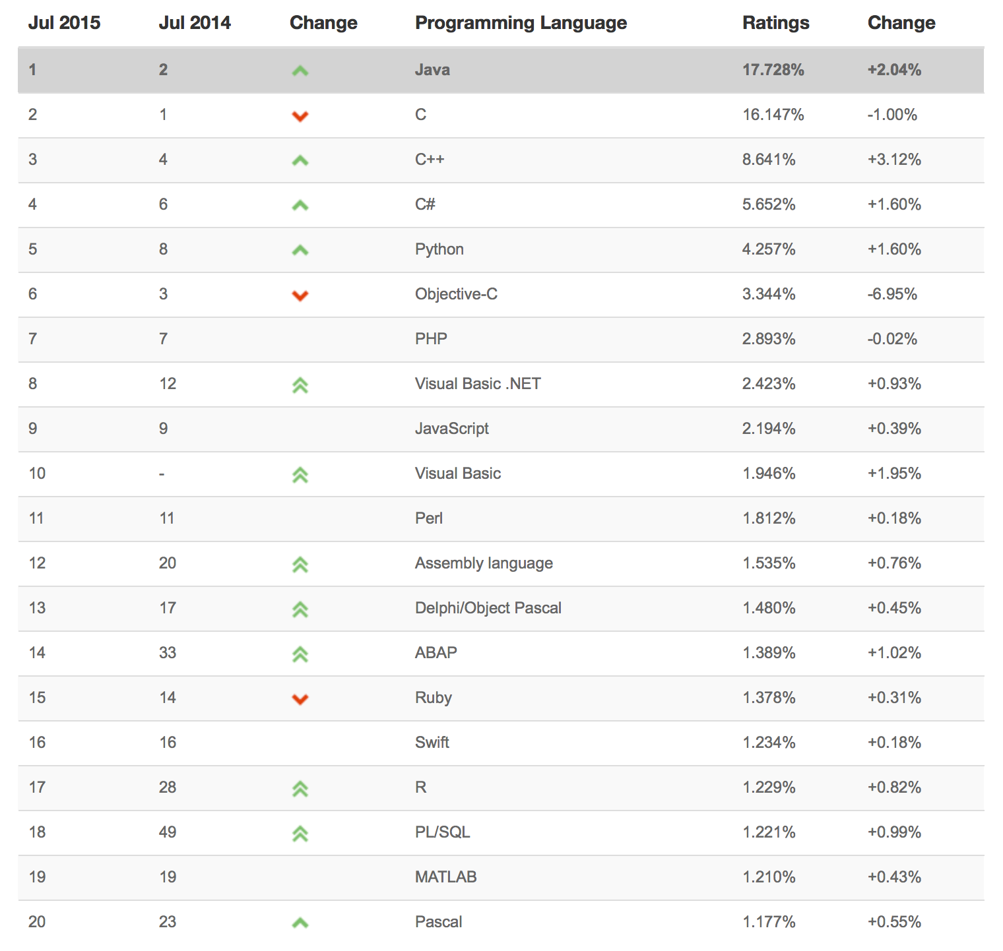Select the Swift language name
Screen dimensions: 1003x951
pos(432,743)
